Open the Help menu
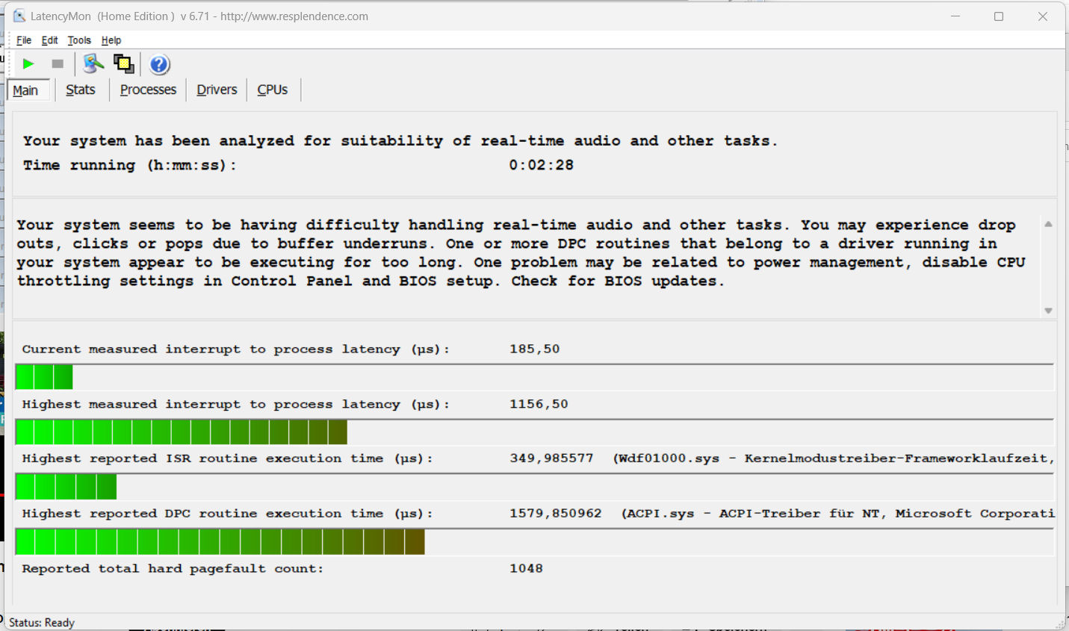 pos(111,40)
